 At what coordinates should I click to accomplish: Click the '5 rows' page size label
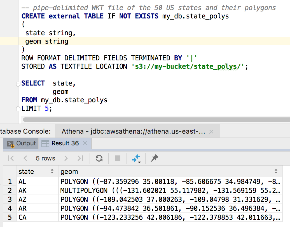click(x=46, y=158)
